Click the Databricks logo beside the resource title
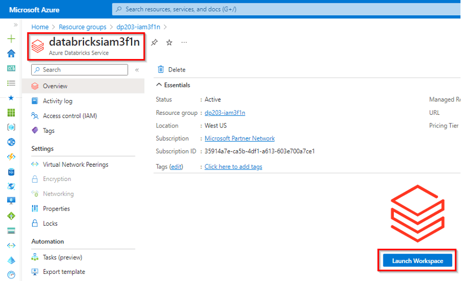The height and width of the screenshot is (281, 461). [x=38, y=46]
